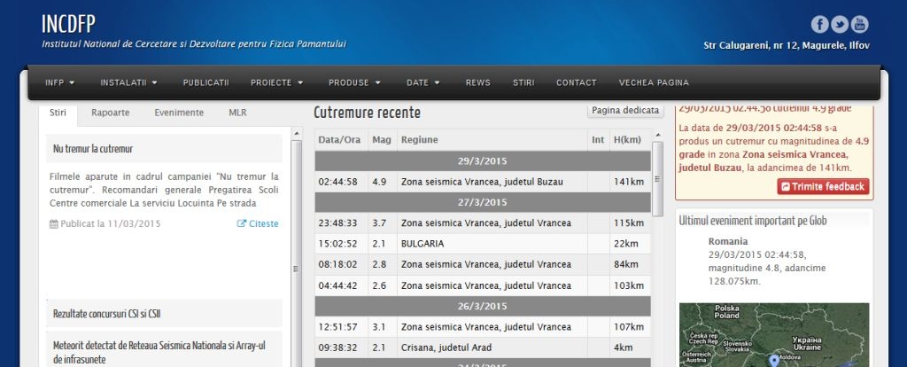Image resolution: width=907 pixels, height=367 pixels.
Task: Click the Mag column header
Action: tap(382, 139)
